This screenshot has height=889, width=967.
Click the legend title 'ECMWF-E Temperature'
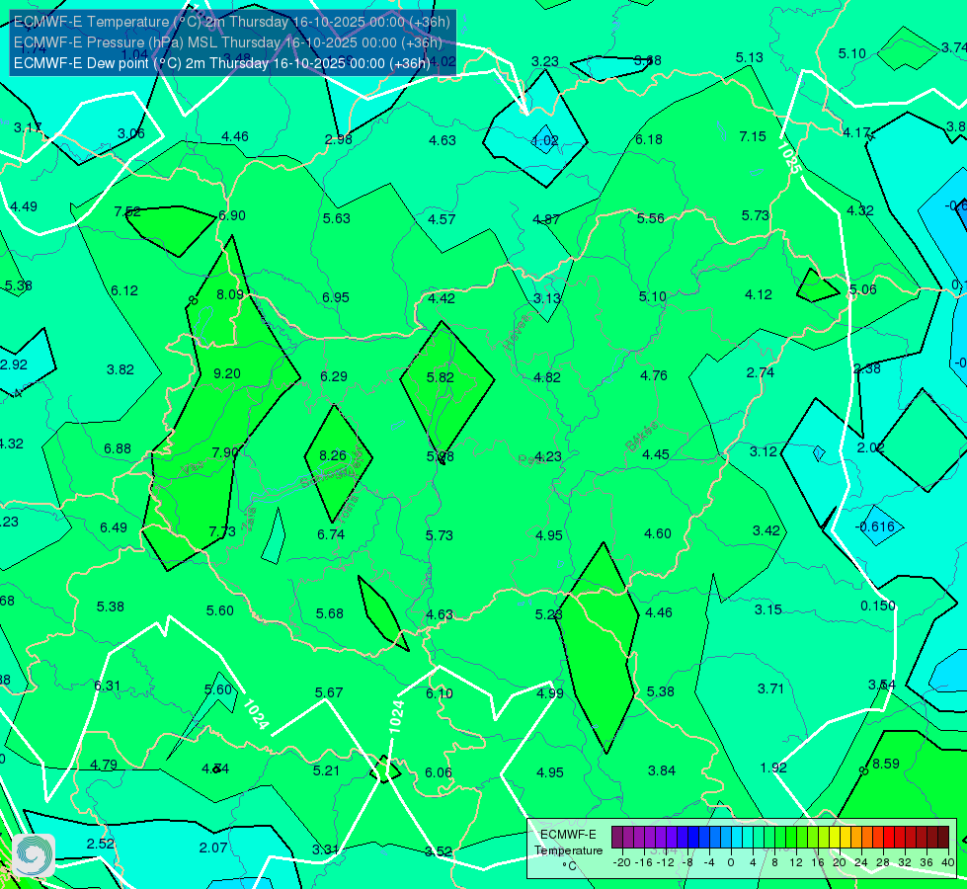coord(568,843)
